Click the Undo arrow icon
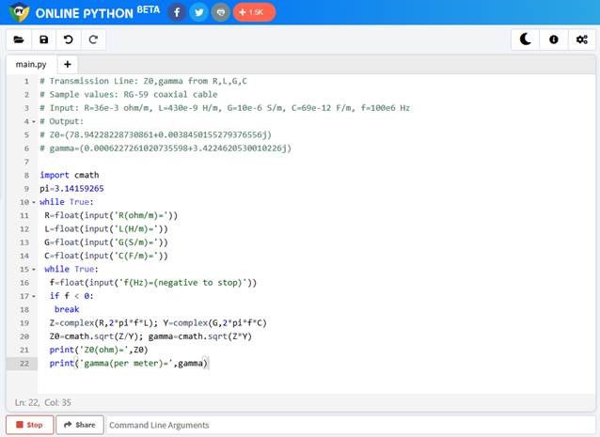Screen dimensions: 600x437 68,39
